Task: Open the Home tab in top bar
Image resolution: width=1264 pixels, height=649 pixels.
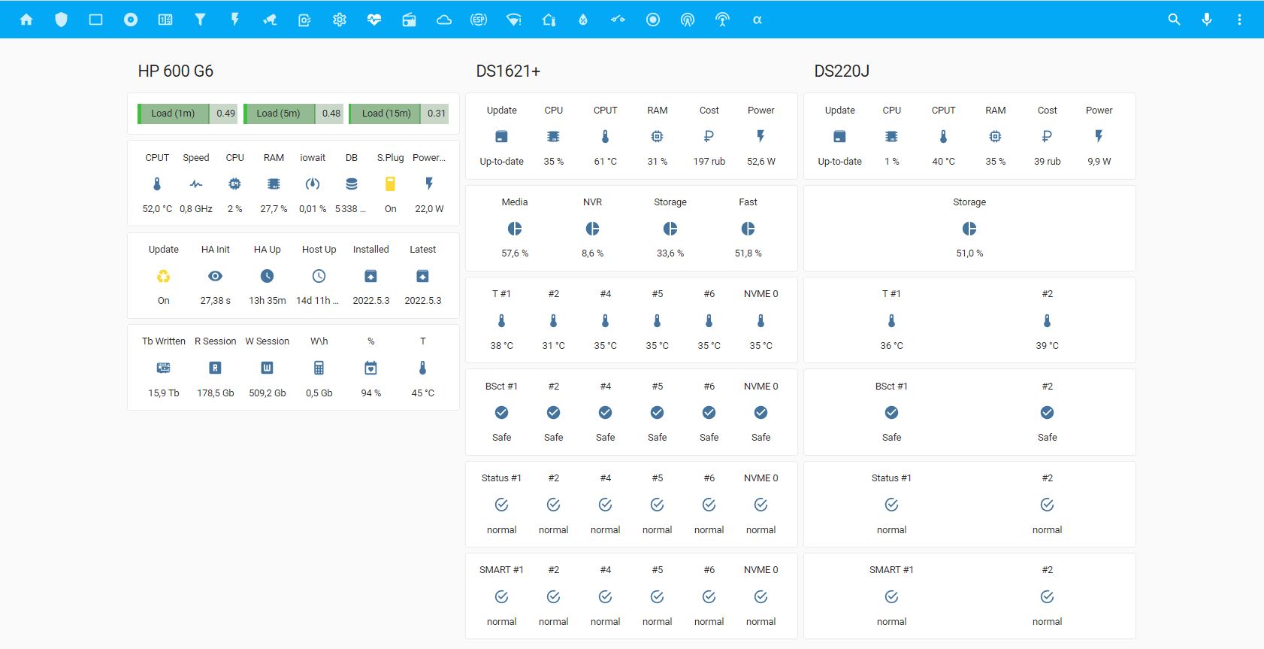Action: coord(26,20)
